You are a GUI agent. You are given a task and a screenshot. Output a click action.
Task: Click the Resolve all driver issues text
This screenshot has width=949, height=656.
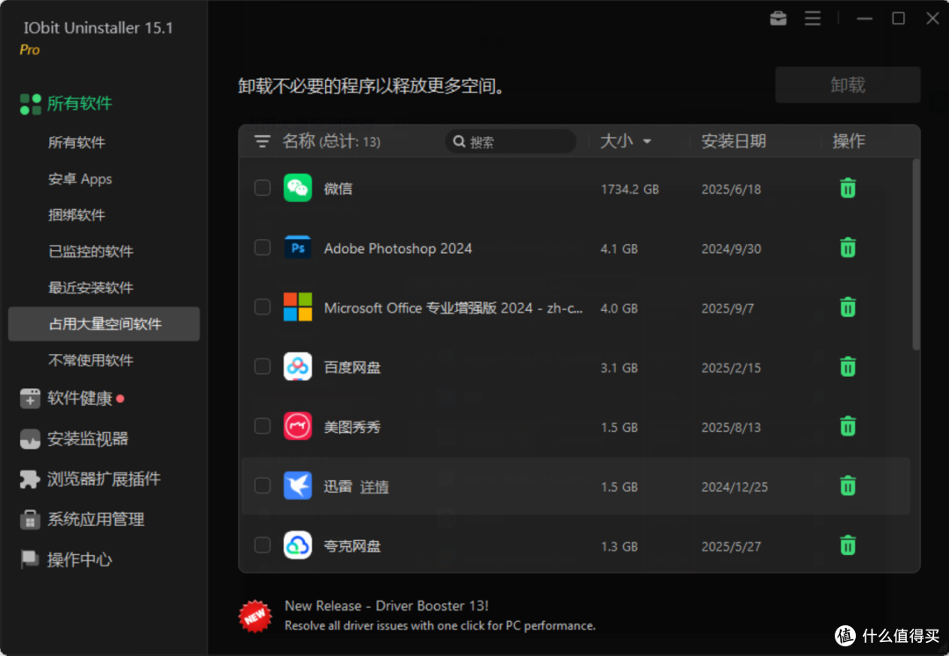tap(440, 626)
